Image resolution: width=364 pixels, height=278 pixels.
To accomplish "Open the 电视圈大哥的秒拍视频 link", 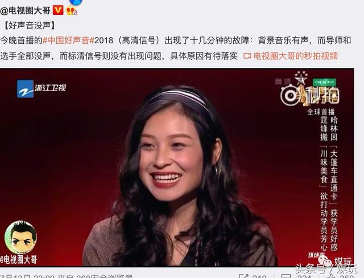I will (x=296, y=56).
